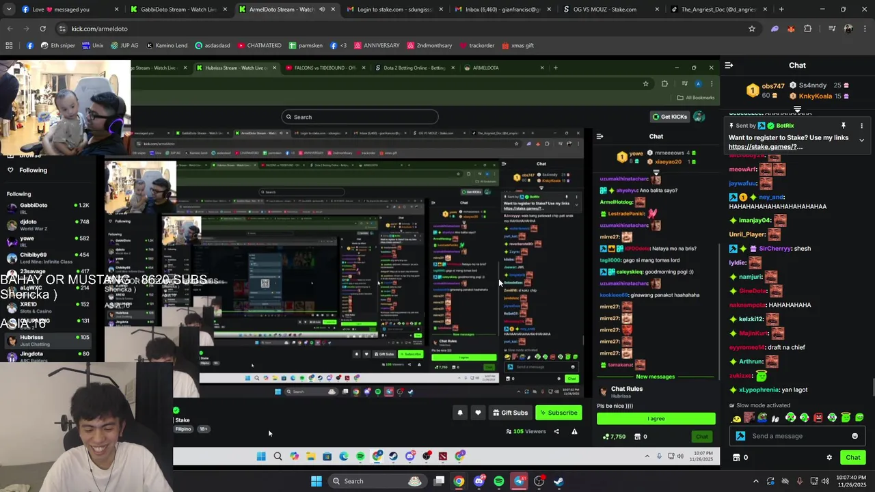Screen dimensions: 875x492
Task: Expand the gift leaderboard handle
Action: [797, 109]
